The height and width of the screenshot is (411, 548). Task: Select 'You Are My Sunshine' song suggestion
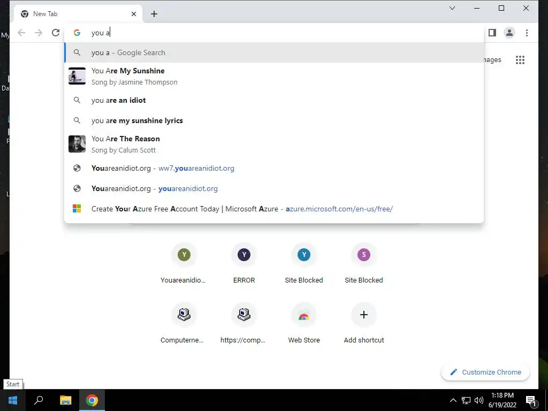tap(275, 76)
